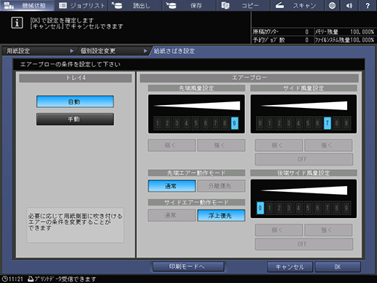
Task: Set 後端サイド風量設定 level to 9
Action: tap(346, 208)
